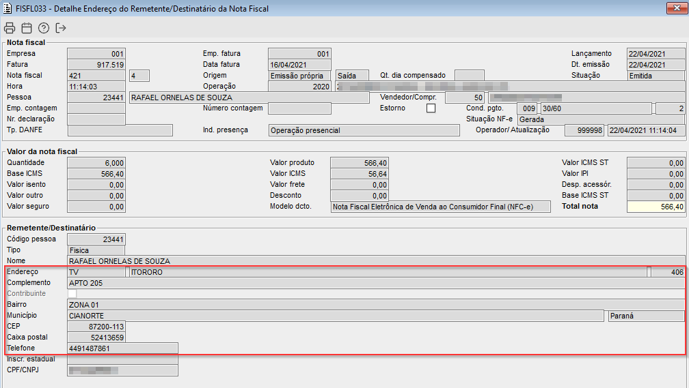Select the Base ICMS field 566,40
The image size is (689, 388).
pos(96,174)
